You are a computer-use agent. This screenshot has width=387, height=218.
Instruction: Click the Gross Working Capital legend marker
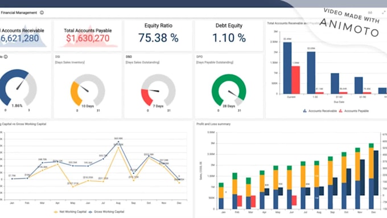click(90, 212)
